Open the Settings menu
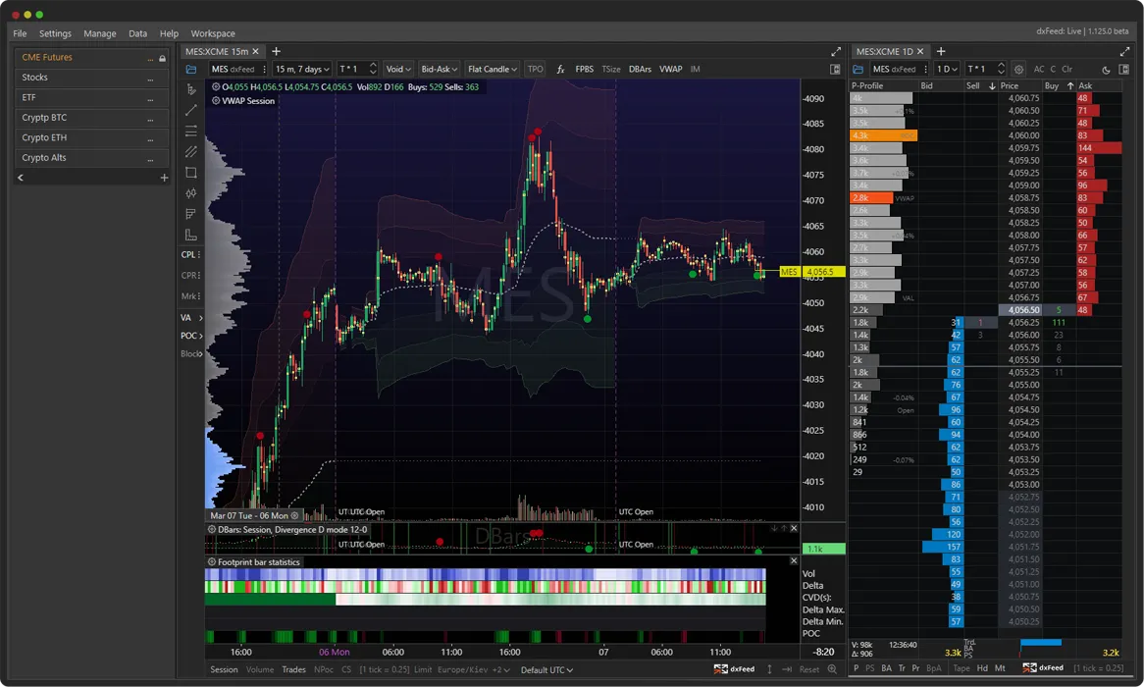The image size is (1144, 687). (54, 32)
